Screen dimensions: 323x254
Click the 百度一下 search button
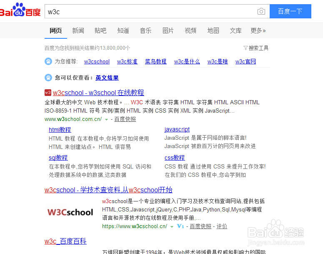290,11
